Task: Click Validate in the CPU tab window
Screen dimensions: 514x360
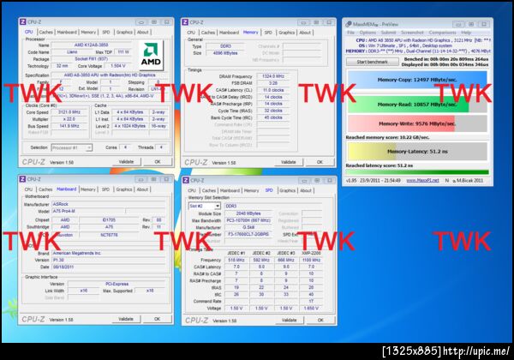Action: point(126,162)
